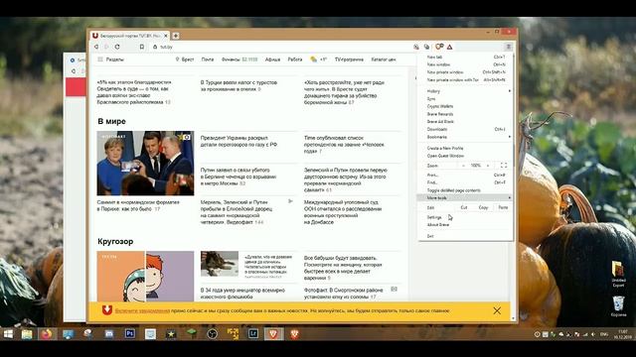Select Exit at the menu bottom
Screen dimensions: 636x357
coord(466,236)
